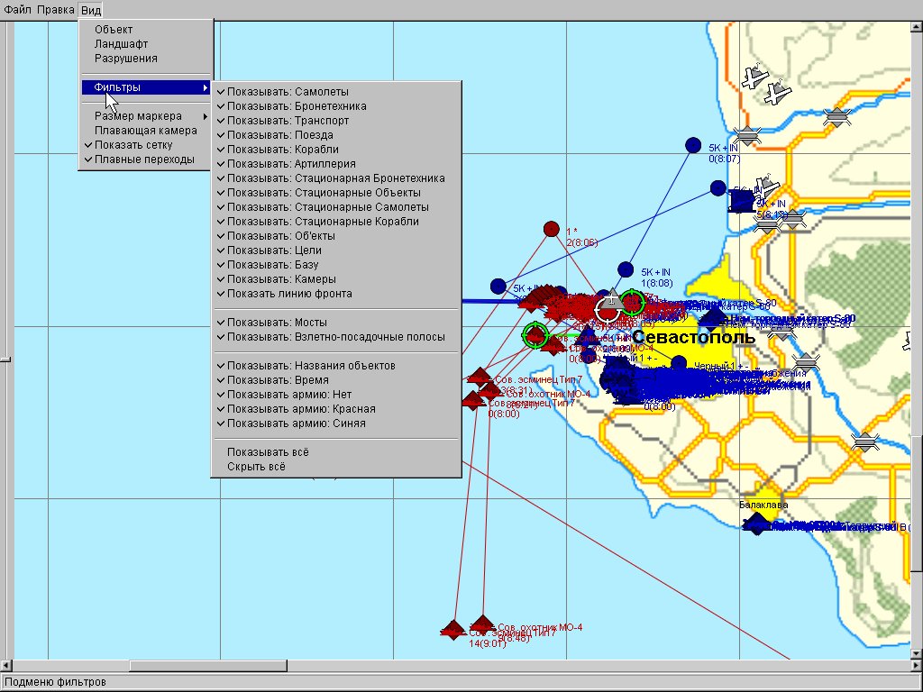
Task: Select the blue waypoint 5K+IN 0(8:07)
Action: click(692, 145)
